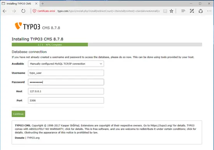
Task: Open the Available connection type dropdown
Action: (x=66, y=64)
